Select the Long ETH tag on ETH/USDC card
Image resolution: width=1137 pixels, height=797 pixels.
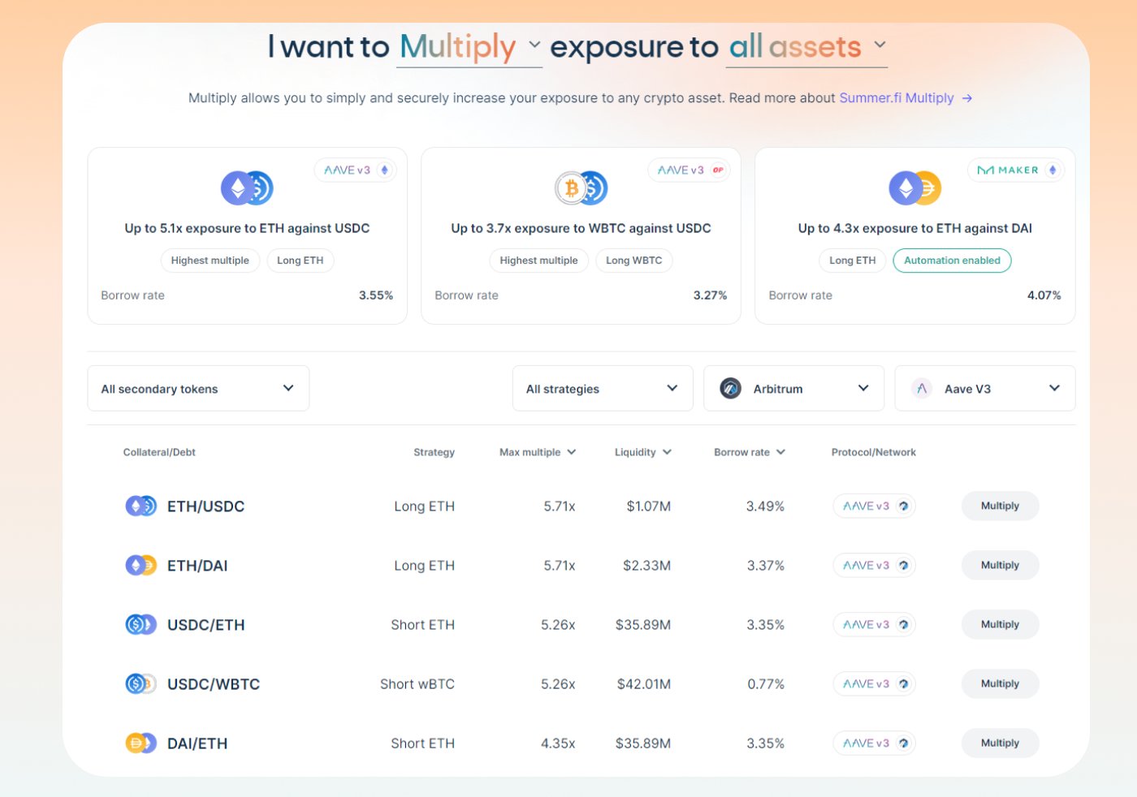(x=300, y=261)
